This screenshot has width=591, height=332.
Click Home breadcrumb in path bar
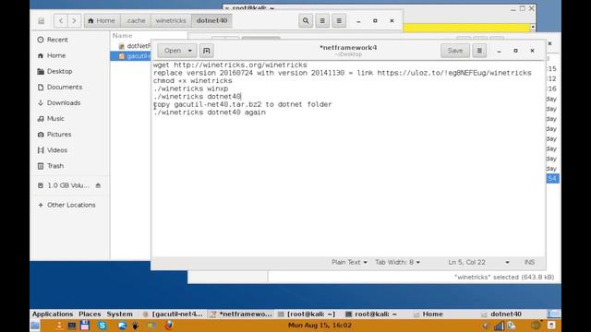[102, 20]
